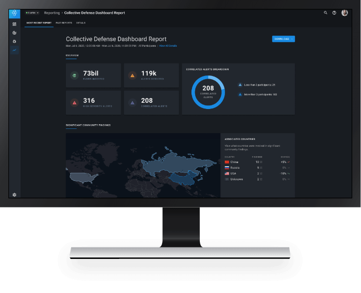
Task: Click the Unknown row name
Action: click(236, 179)
